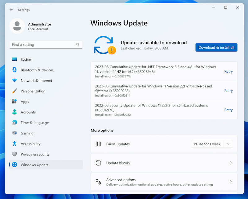Click the Delivery optimization description text

[160, 185]
